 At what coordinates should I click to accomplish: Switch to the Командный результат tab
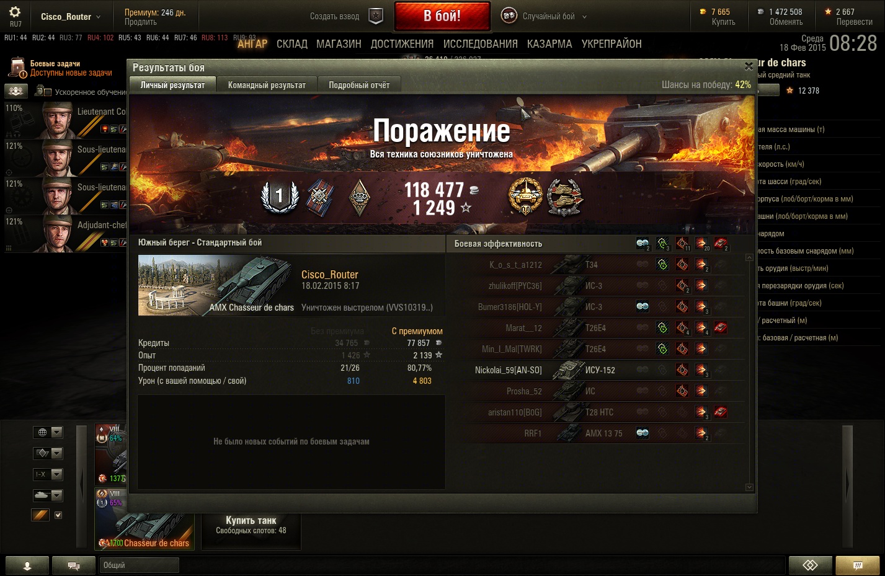tap(267, 85)
